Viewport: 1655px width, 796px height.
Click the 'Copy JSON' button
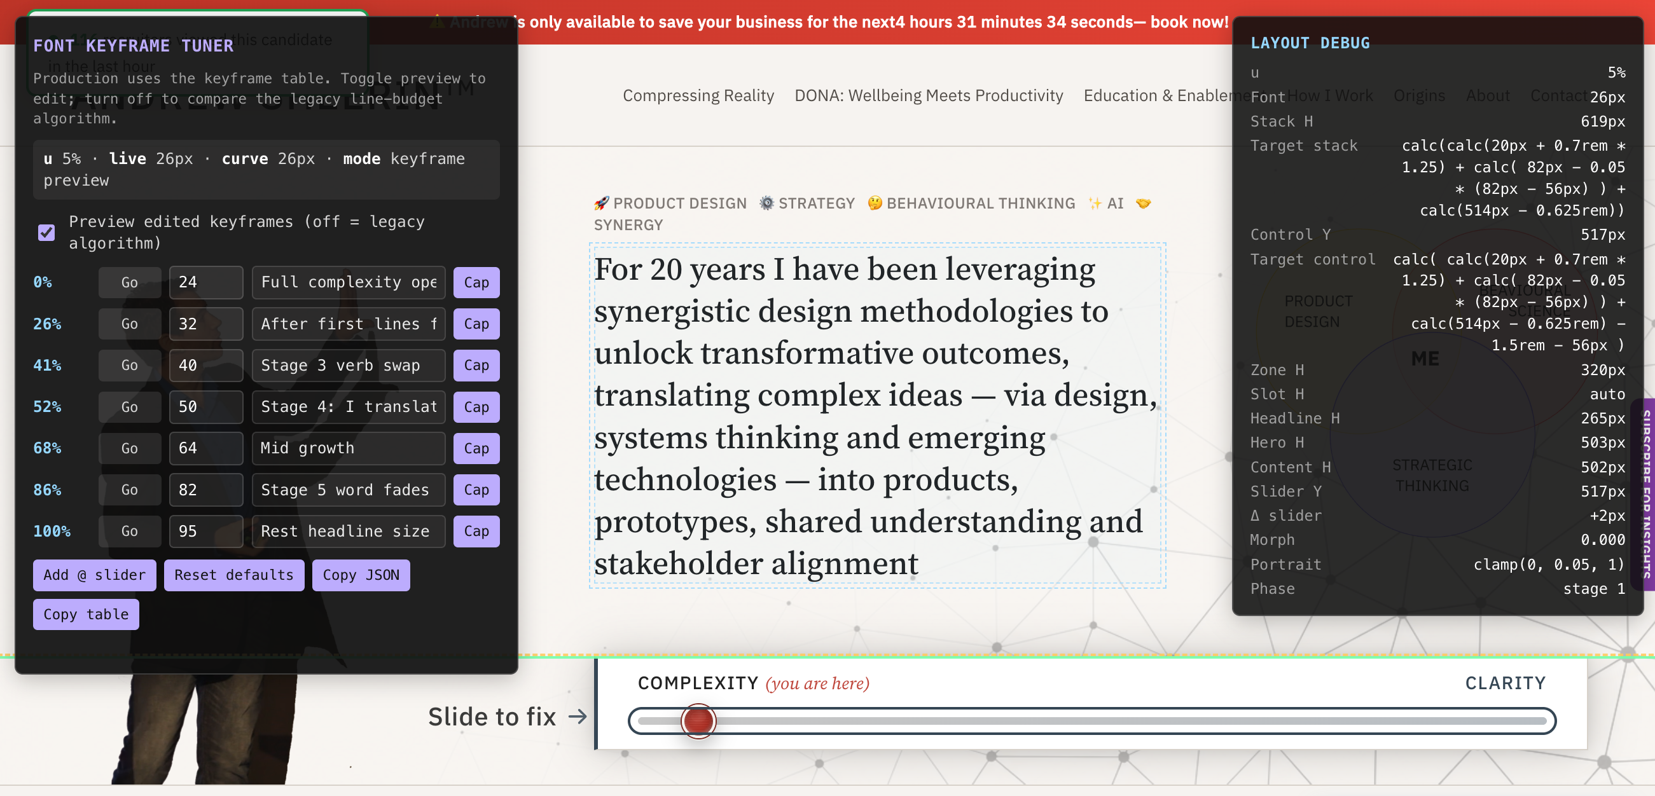[x=361, y=575]
